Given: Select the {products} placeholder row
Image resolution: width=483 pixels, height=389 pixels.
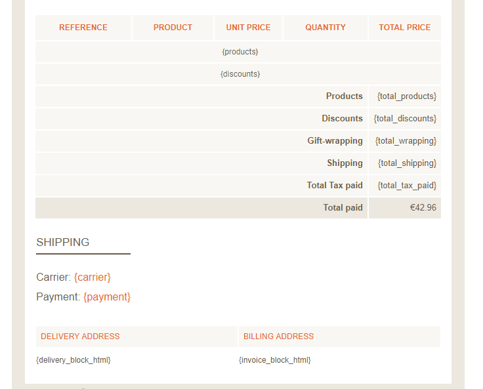Looking at the screenshot, I should [238, 52].
